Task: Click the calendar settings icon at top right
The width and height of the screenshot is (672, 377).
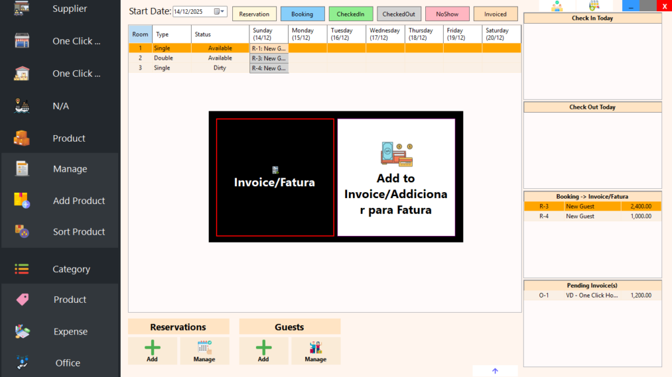Action: pyautogui.click(x=594, y=5)
